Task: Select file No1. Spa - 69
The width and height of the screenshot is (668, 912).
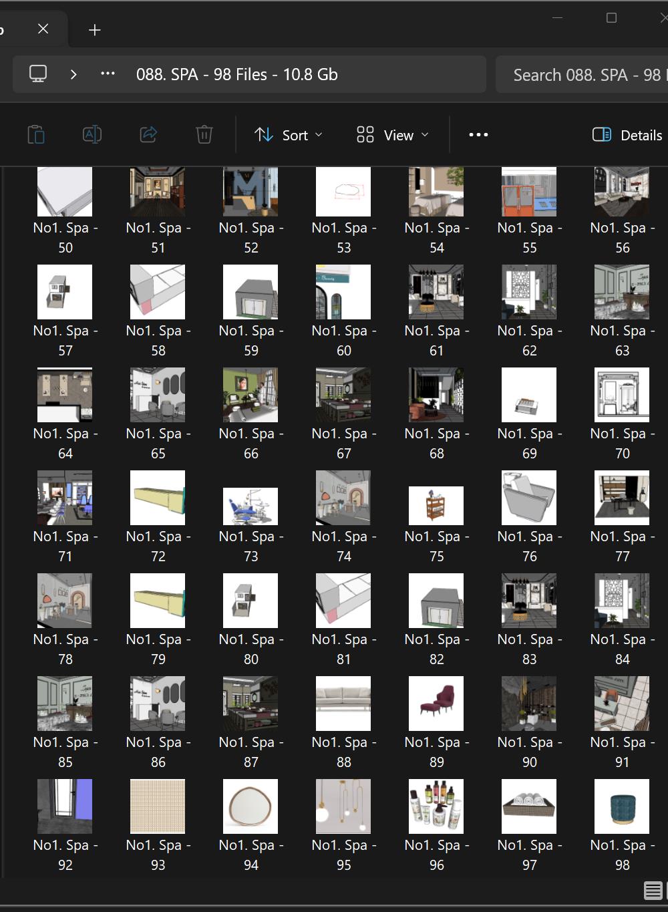Action: pyautogui.click(x=529, y=415)
